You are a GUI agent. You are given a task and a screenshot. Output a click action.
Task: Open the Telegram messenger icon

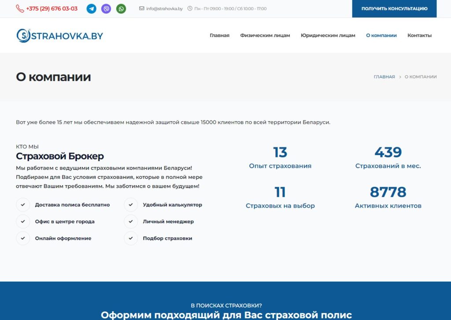coord(92,9)
